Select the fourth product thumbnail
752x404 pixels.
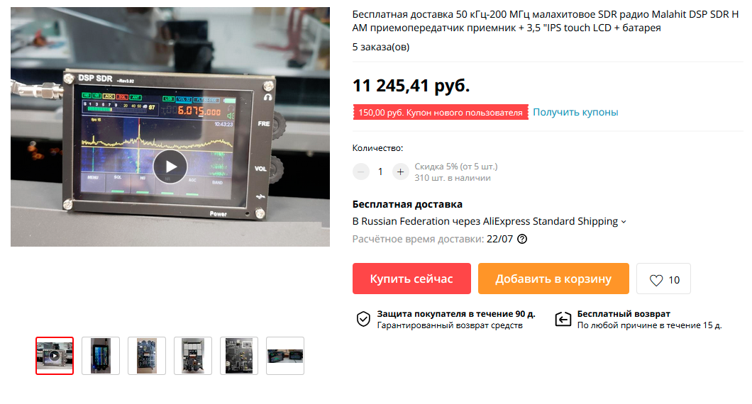click(x=193, y=356)
